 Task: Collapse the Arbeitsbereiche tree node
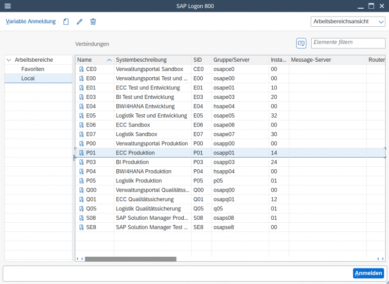coord(9,60)
